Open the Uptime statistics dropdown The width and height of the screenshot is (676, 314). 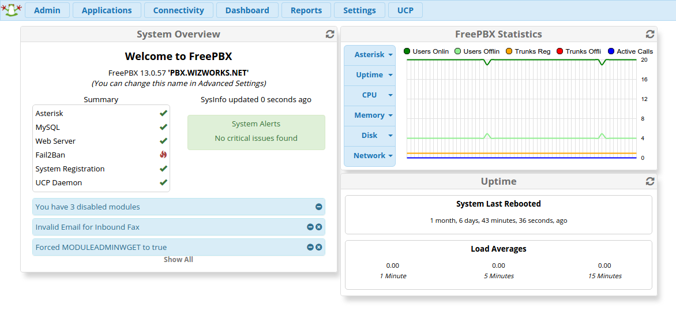point(370,75)
